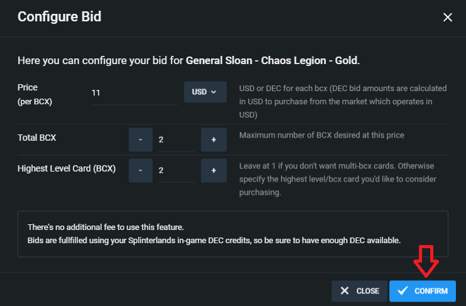Image resolution: width=466 pixels, height=306 pixels.
Task: Click the Total BCX label
Action: [37, 138]
